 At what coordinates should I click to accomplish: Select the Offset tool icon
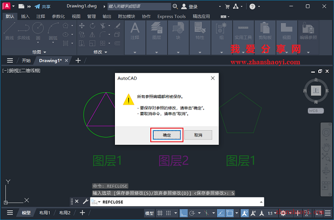click(117, 43)
